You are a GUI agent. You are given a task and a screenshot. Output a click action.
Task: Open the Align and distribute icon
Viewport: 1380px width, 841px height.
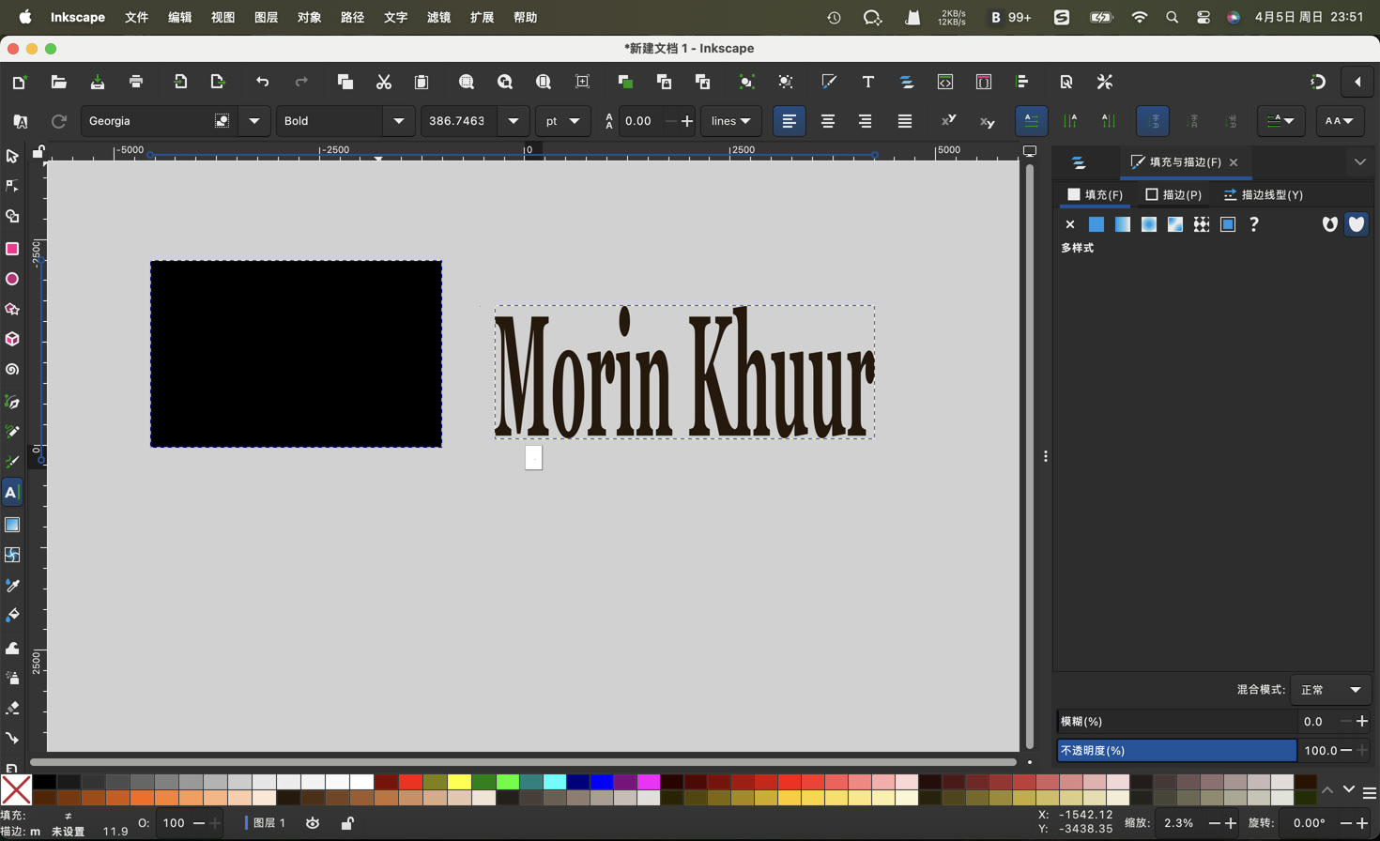coord(1022,82)
